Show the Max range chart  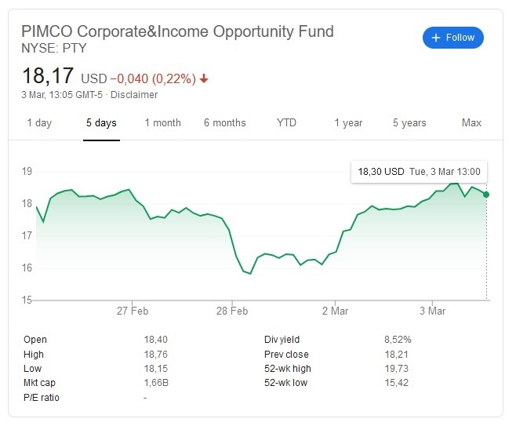[x=471, y=123]
